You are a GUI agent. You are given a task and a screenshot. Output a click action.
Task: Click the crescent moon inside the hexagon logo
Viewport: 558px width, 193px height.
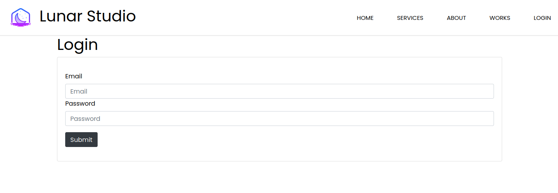pos(20,18)
